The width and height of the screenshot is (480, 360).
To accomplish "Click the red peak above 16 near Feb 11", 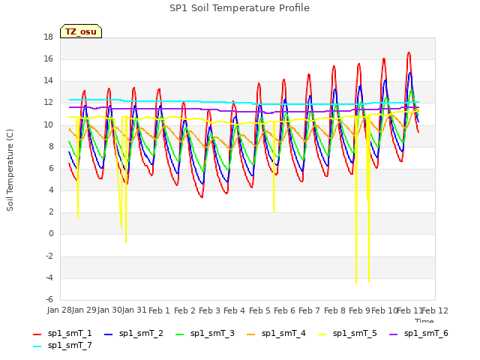I will pyautogui.click(x=409, y=53).
